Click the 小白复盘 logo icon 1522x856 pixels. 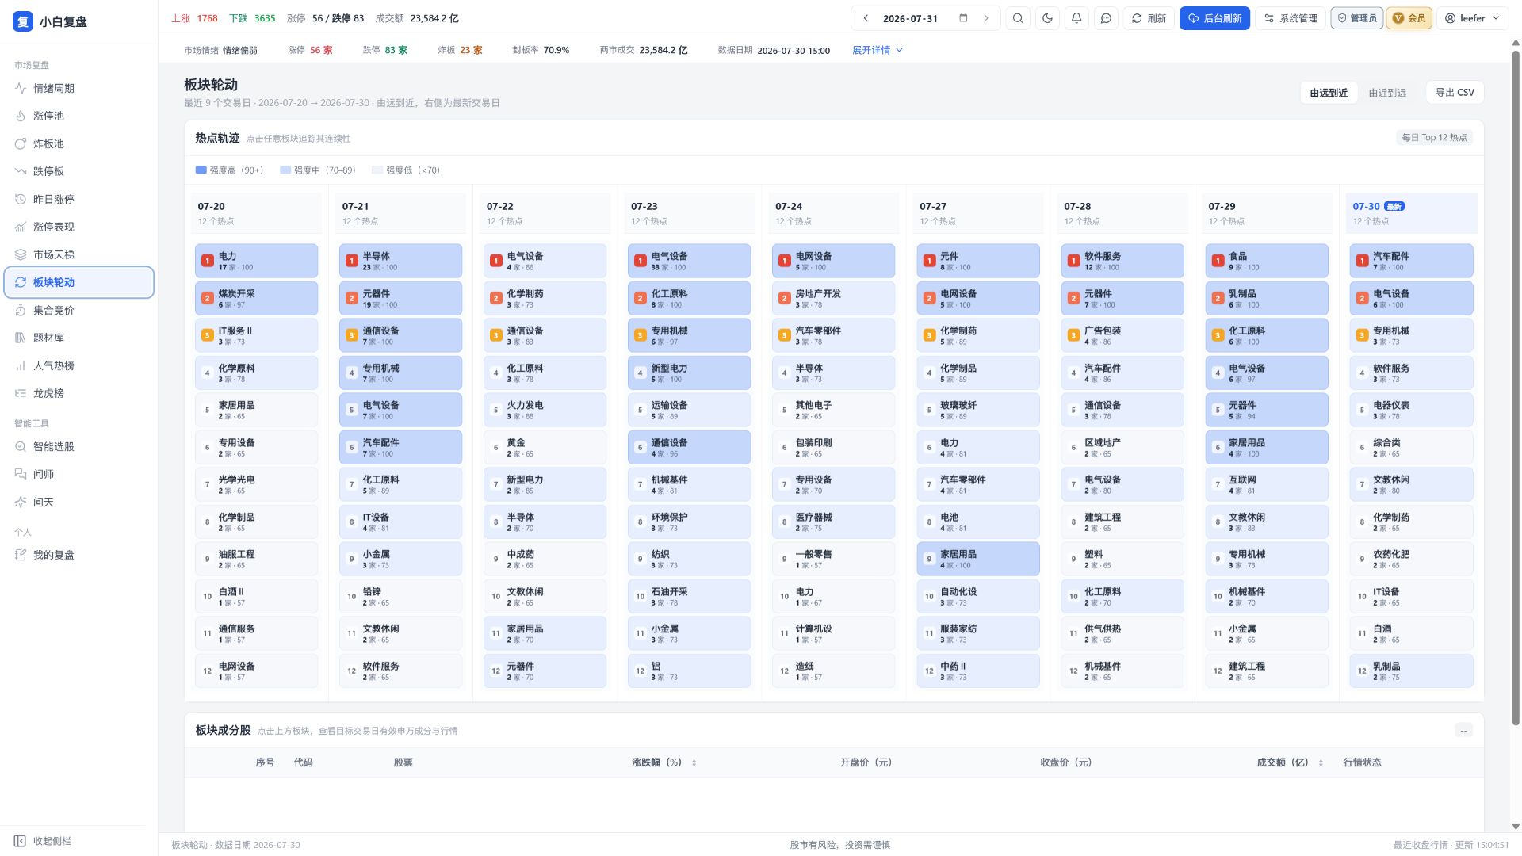click(23, 21)
